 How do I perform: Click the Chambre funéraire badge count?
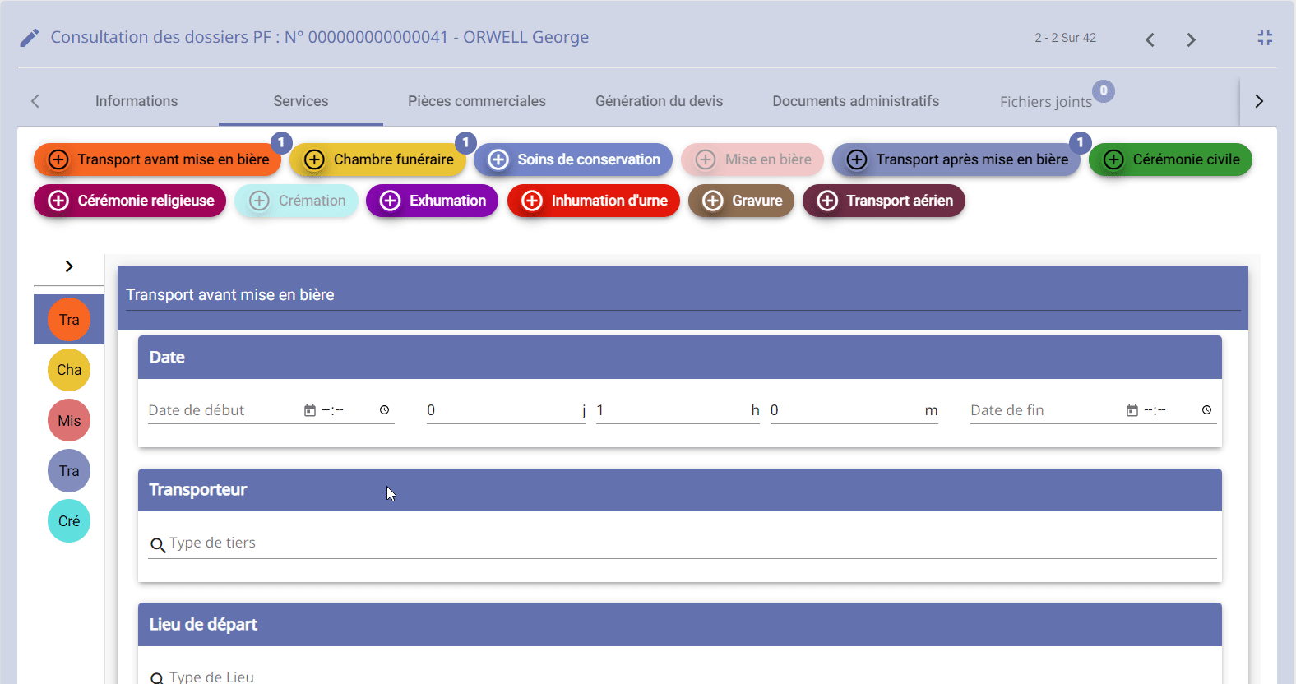[x=465, y=143]
